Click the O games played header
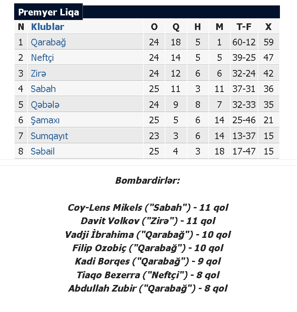This screenshot has height=312, width=297. point(154,27)
